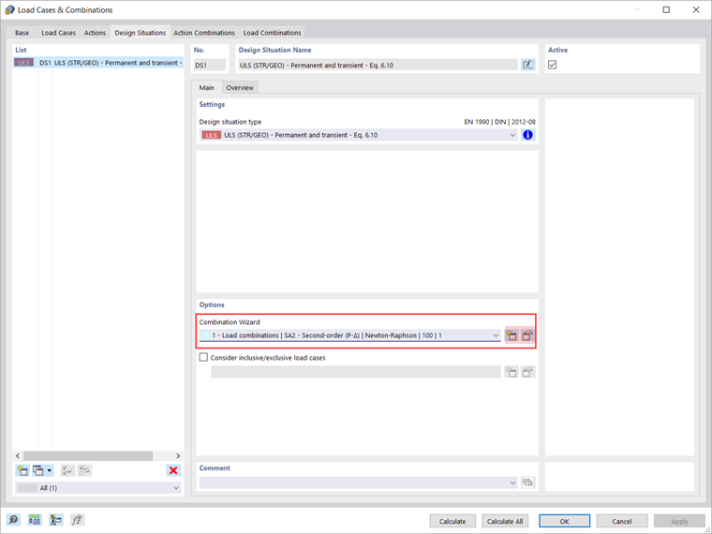This screenshot has width=712, height=534.
Task: Close the dialog window
Action: point(696,9)
